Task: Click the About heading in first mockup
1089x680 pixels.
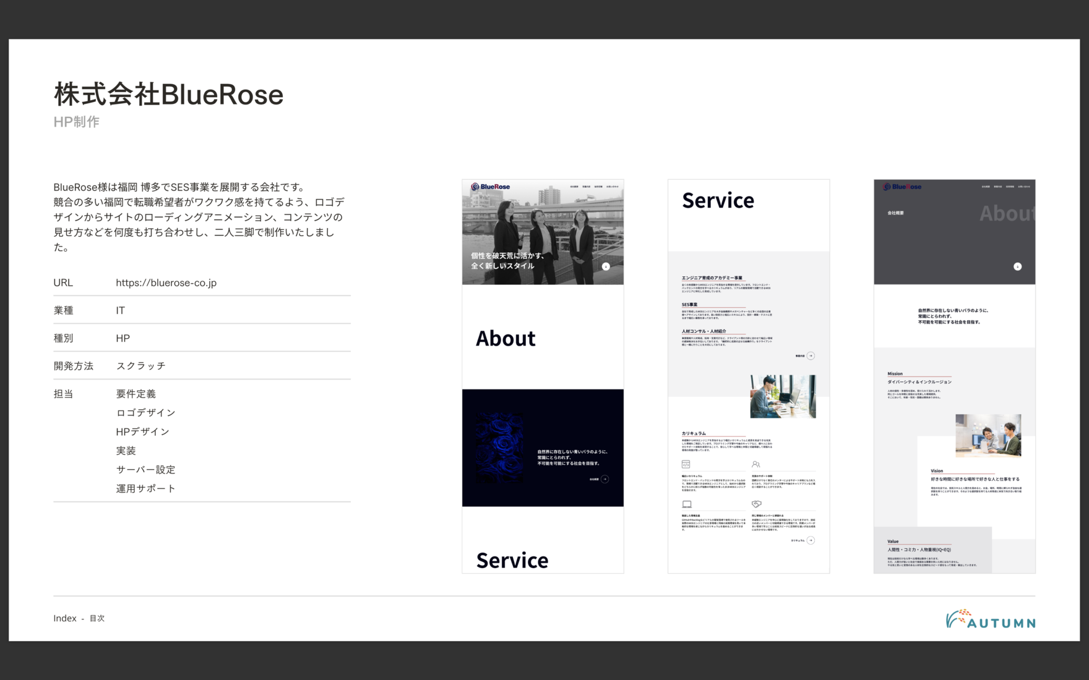Action: click(x=506, y=338)
